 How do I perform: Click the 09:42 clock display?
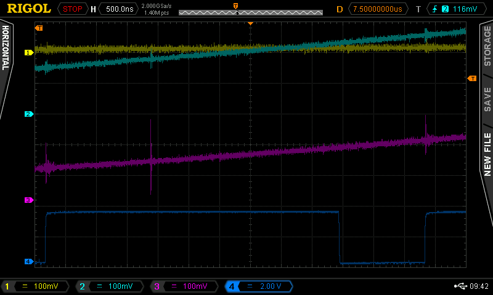click(479, 286)
